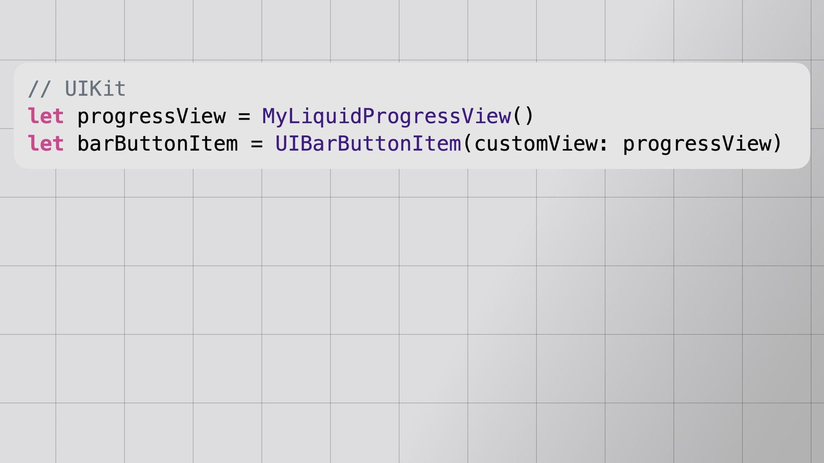Click the progressView argument after customView:

tap(697, 144)
